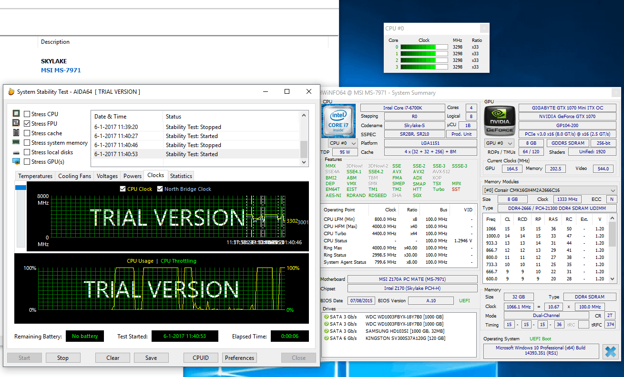The height and width of the screenshot is (377, 624).
Task: Open the GPU #0 selector dropdown
Action: tap(500, 143)
